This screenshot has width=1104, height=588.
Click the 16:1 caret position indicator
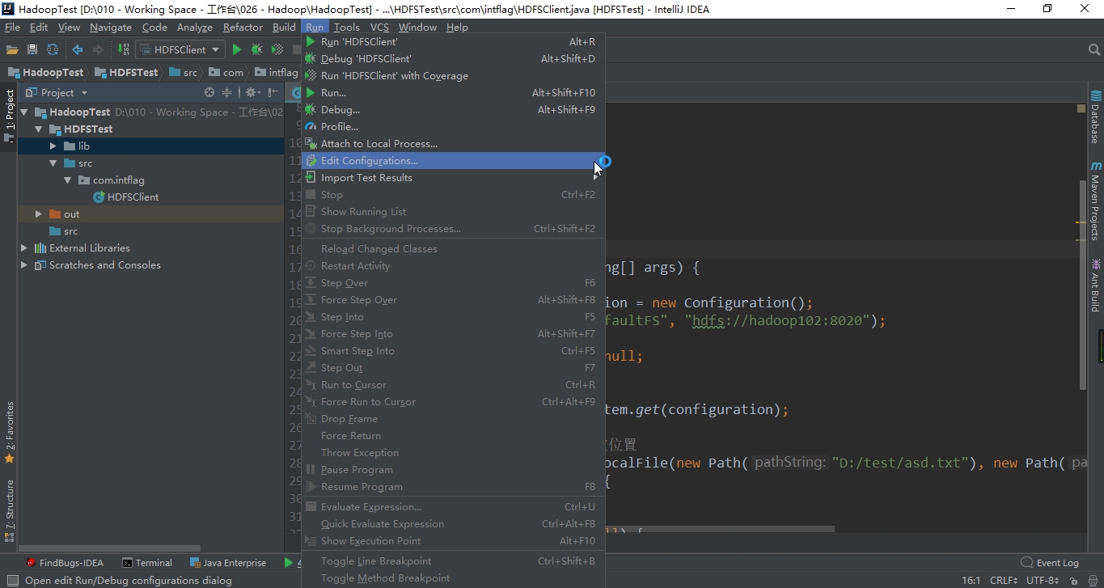971,581
